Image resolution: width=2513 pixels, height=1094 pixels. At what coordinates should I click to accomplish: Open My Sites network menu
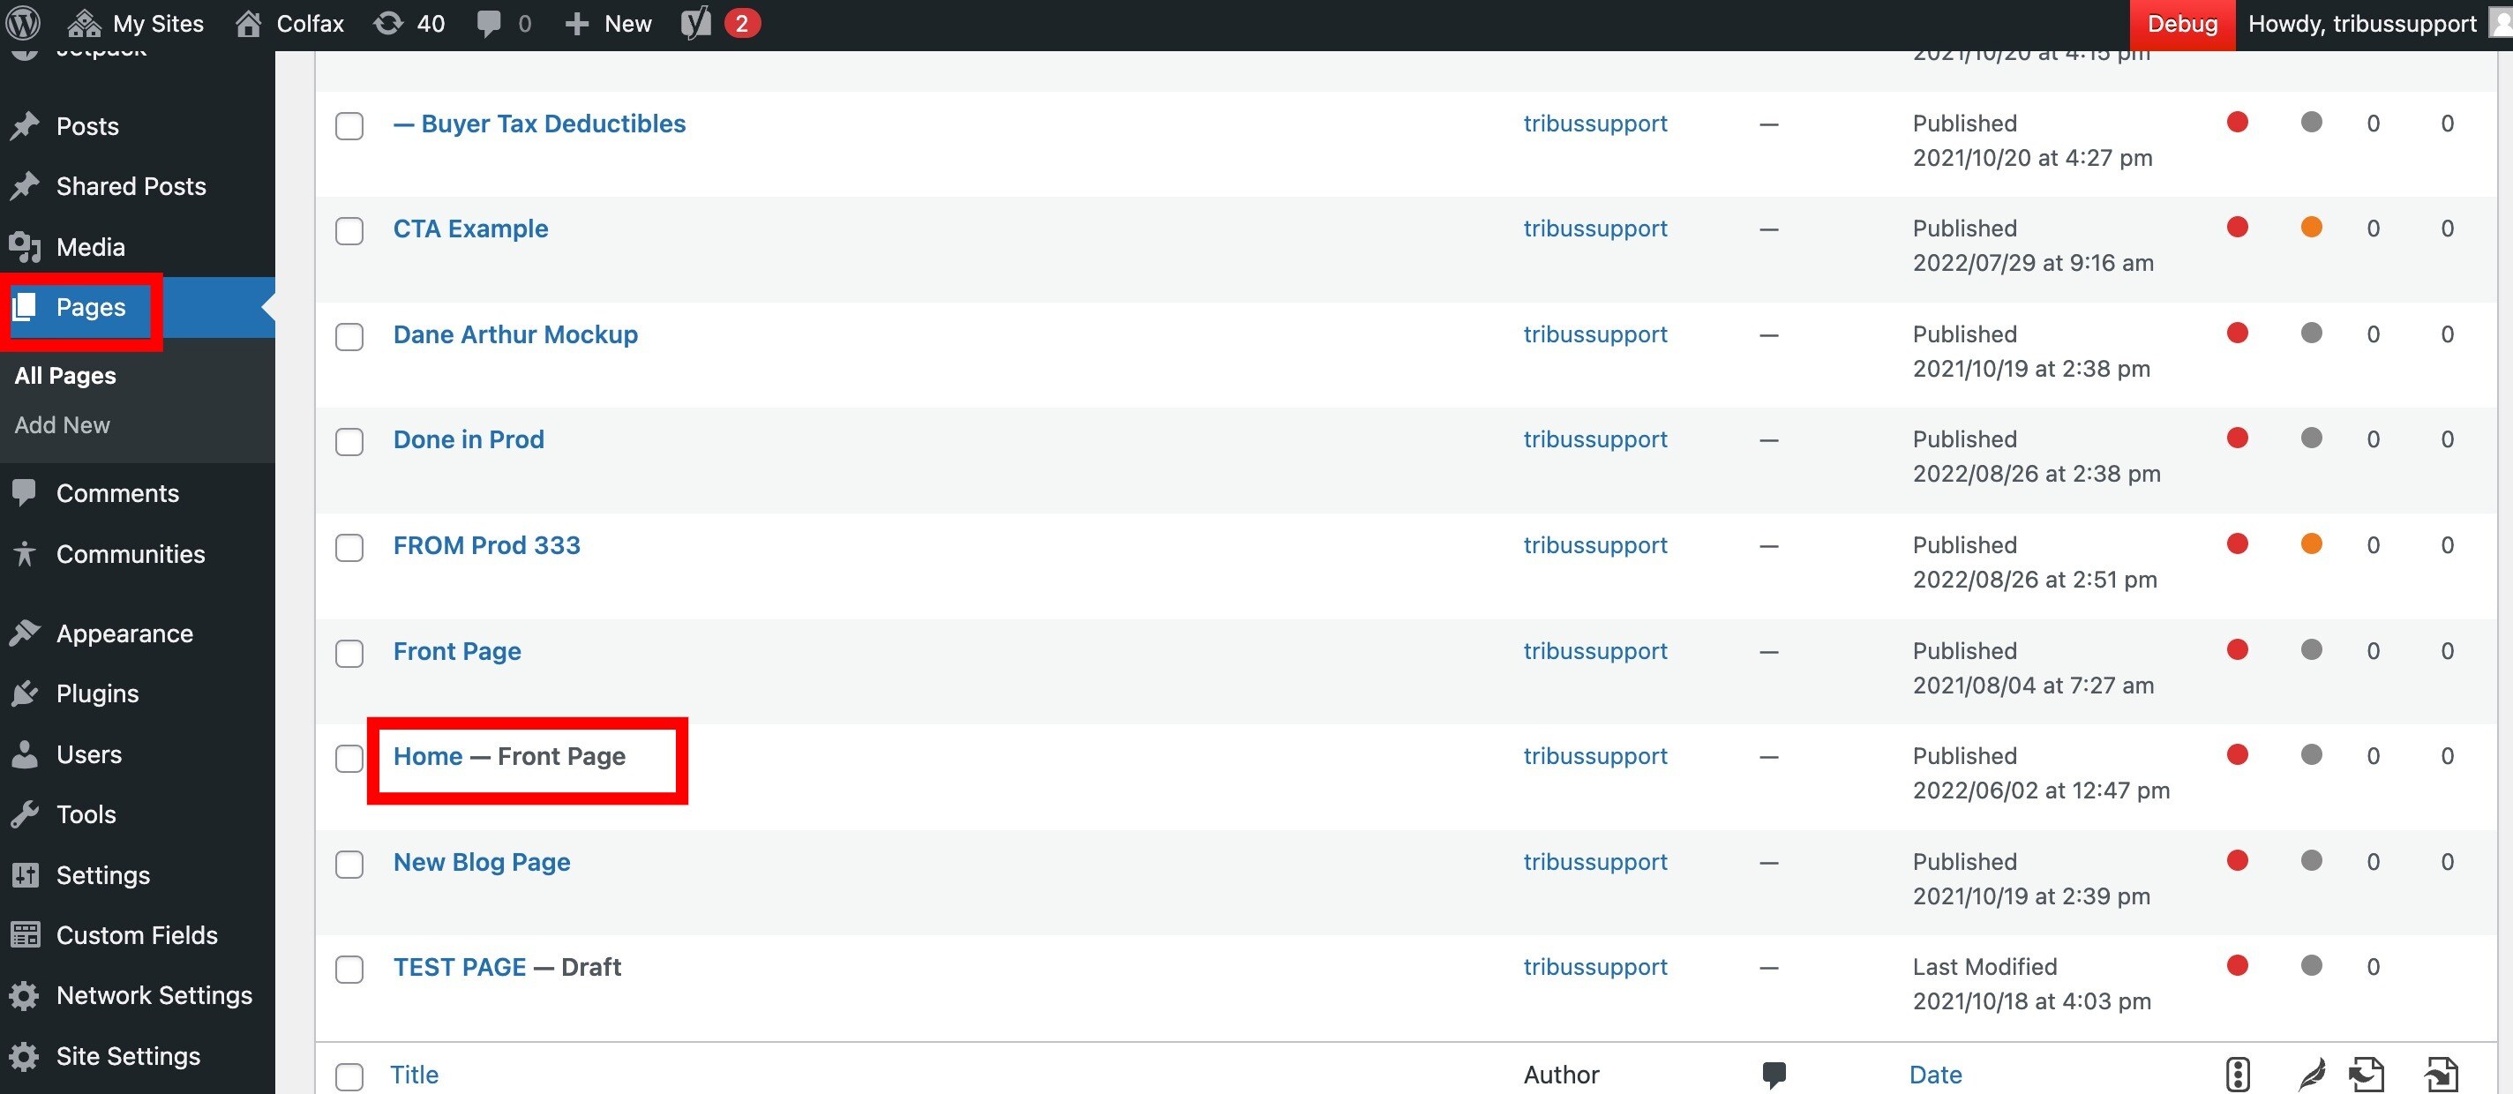point(136,24)
